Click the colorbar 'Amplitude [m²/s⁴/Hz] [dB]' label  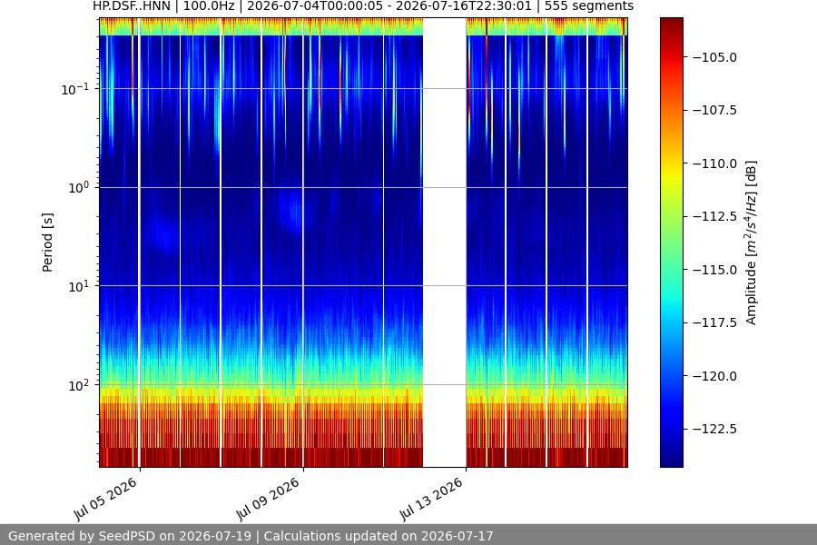pos(751,243)
